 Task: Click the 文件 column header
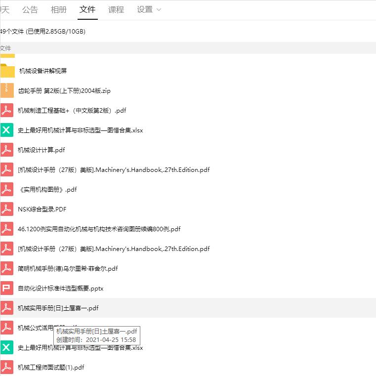click(5, 48)
